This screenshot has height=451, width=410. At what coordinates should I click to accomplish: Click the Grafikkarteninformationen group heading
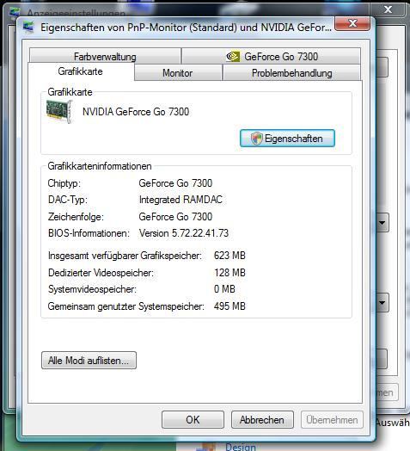coord(100,166)
